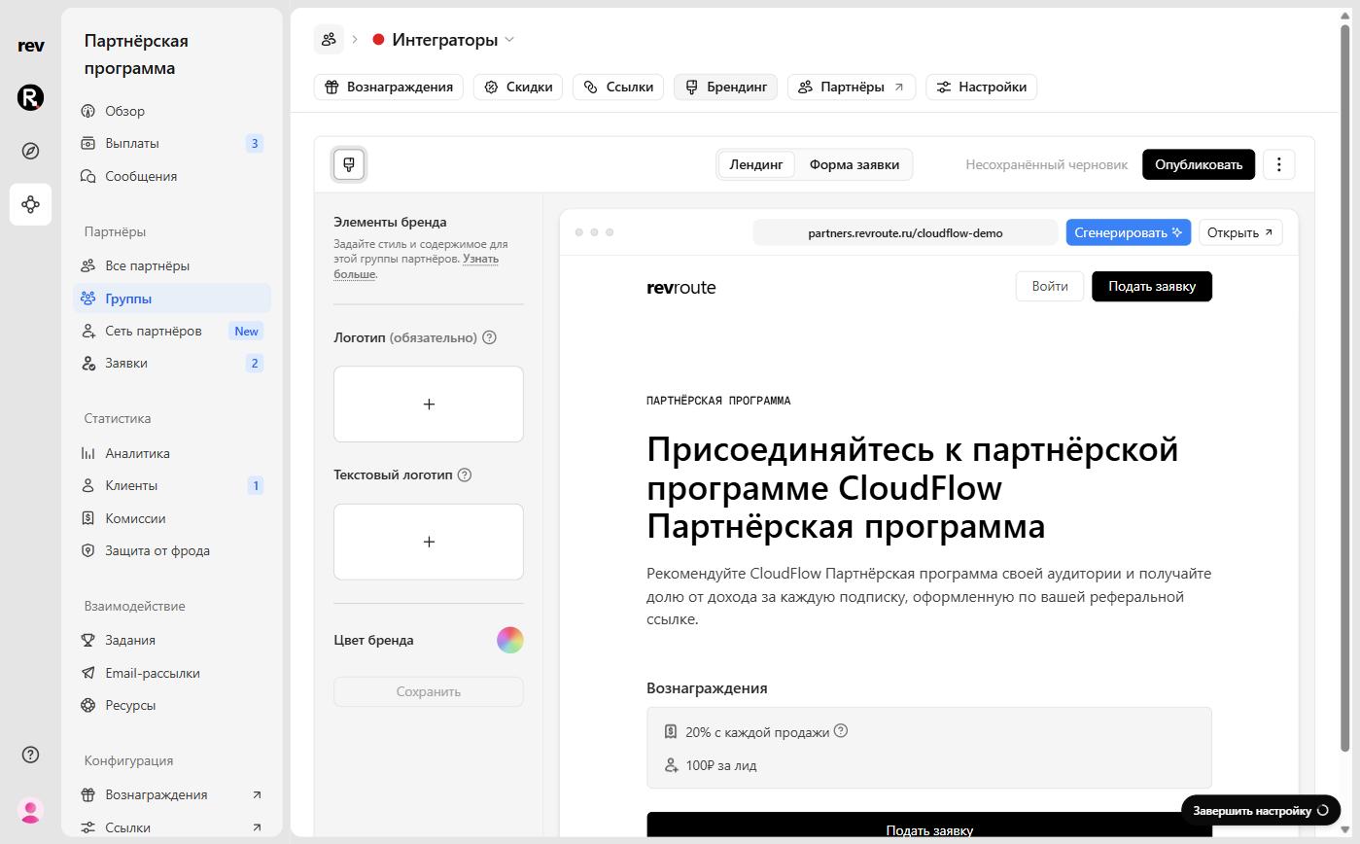Open Ссылки under Конфигурация in sidebar
This screenshot has width=1360, height=844.
[172, 827]
